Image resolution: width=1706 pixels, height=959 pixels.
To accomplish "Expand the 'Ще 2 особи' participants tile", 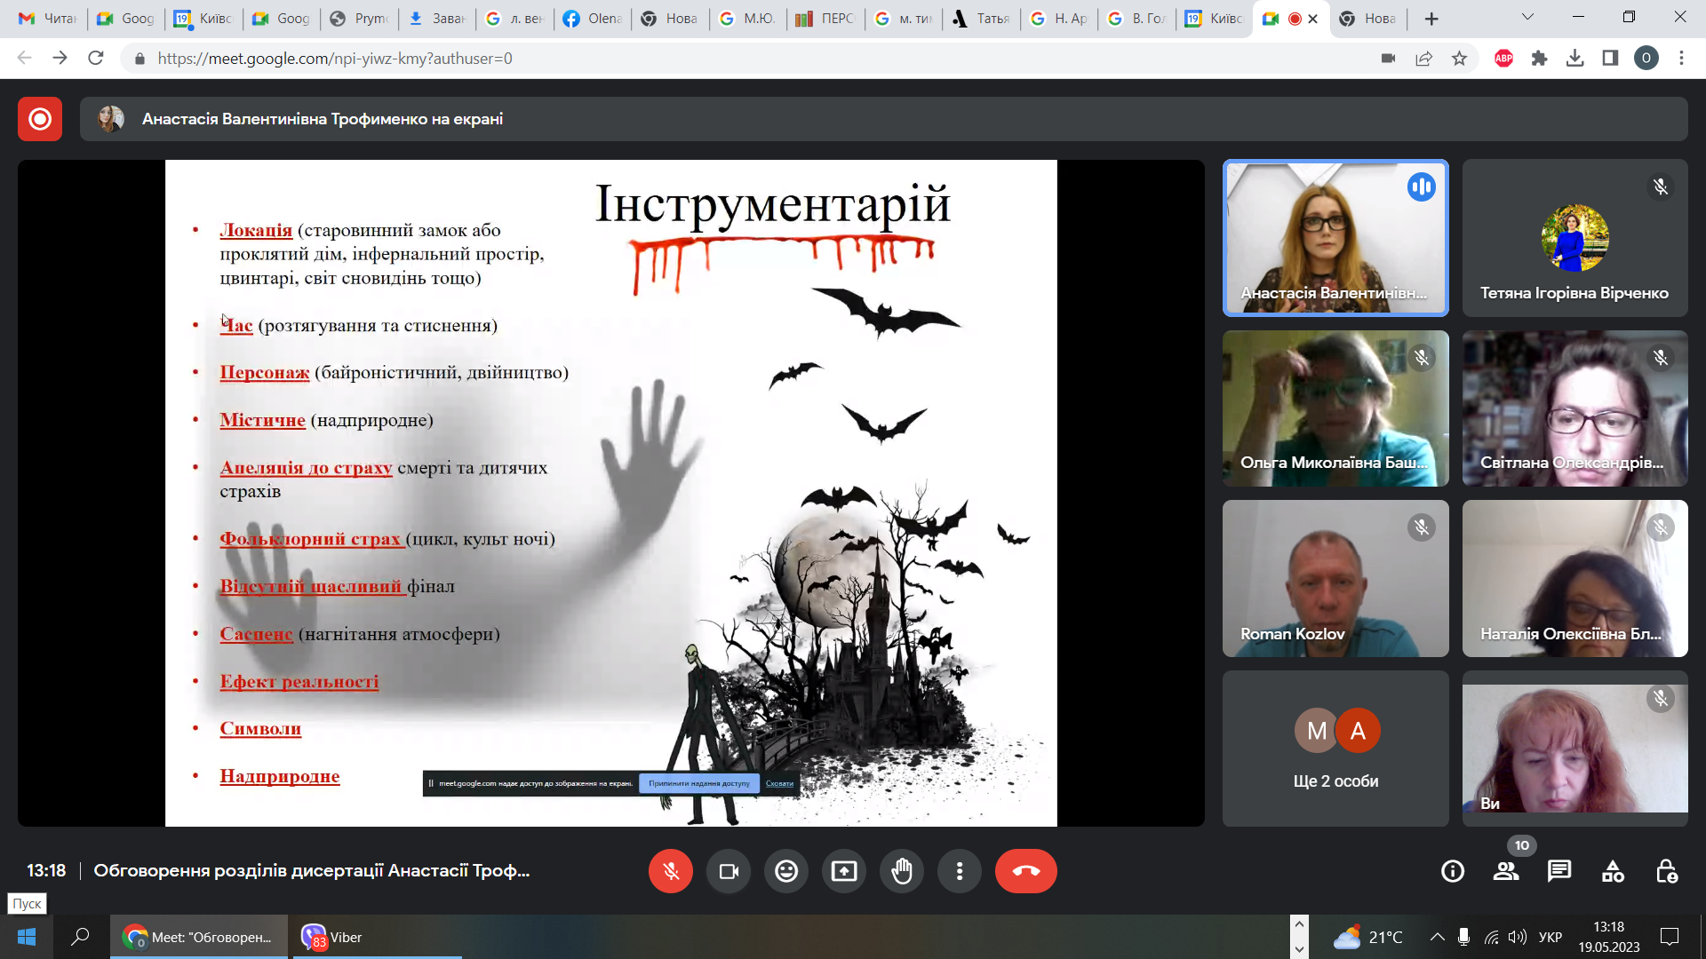I will coord(1335,749).
